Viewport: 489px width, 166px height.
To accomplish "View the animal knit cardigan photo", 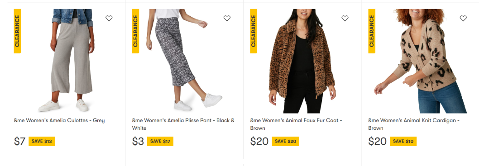I will point(420,61).
